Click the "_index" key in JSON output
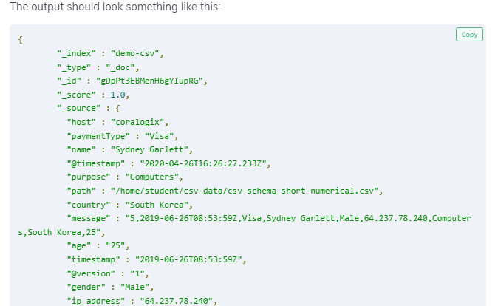The height and width of the screenshot is (306, 498). pos(76,53)
